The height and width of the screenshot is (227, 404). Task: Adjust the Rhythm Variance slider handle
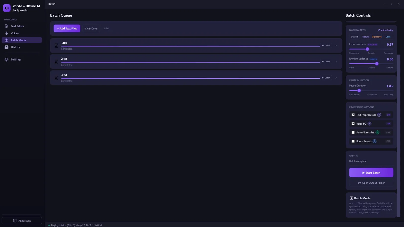tap(377, 64)
